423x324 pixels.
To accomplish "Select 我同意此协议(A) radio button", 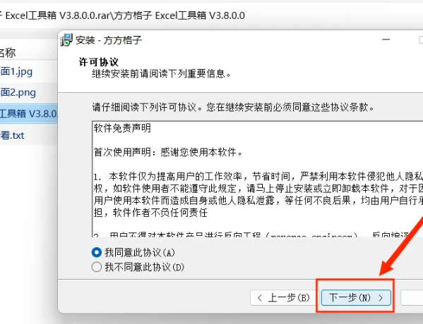I will click(x=97, y=252).
